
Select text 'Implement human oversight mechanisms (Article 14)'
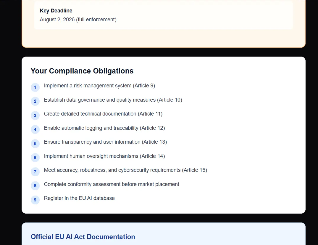pyautogui.click(x=104, y=156)
